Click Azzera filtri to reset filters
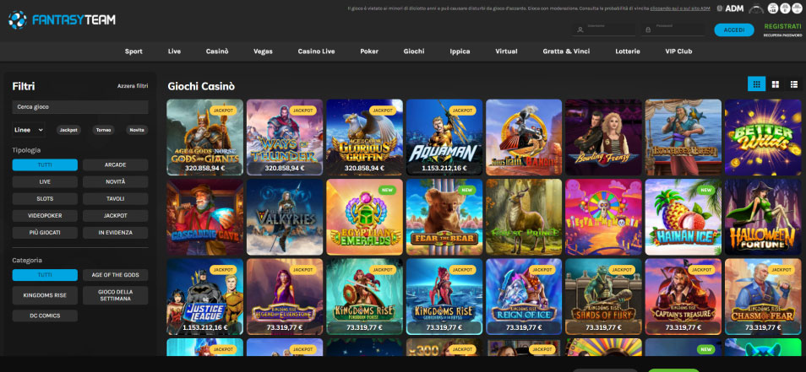Screen dimensions: 806x372 [x=133, y=86]
